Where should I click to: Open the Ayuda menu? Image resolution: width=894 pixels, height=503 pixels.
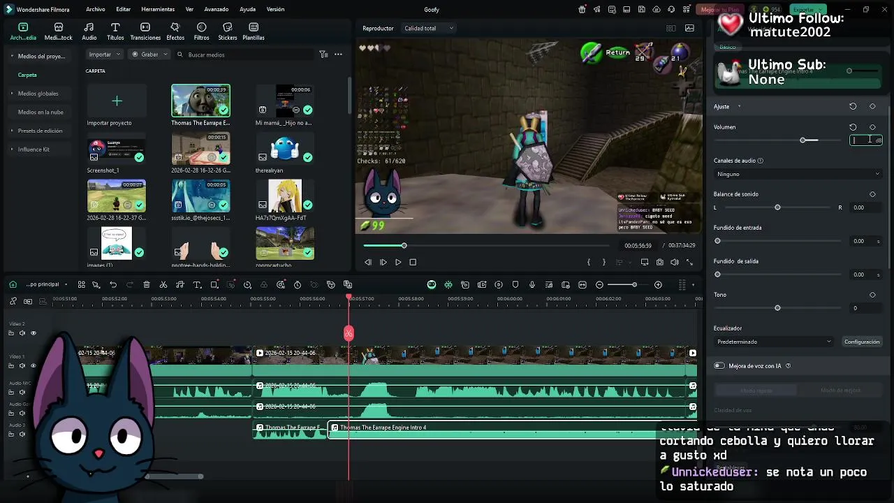247,9
